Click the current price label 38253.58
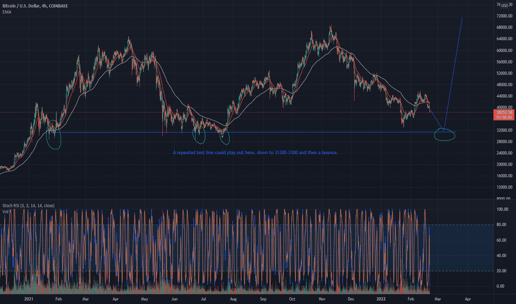Screen dimensions: 516x304 [x=504, y=112]
